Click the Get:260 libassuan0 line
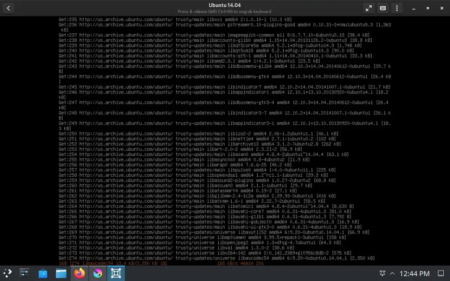Screen dimensions: 450x281 (x=185, y=186)
